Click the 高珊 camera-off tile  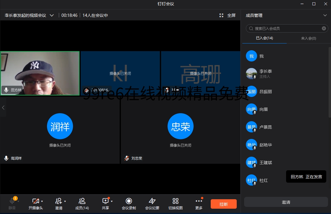coord(201,73)
